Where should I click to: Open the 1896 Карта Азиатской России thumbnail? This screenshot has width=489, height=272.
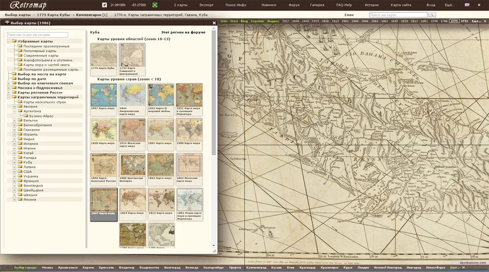104,169
